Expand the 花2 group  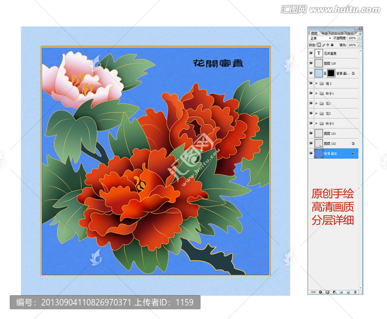(x=317, y=114)
